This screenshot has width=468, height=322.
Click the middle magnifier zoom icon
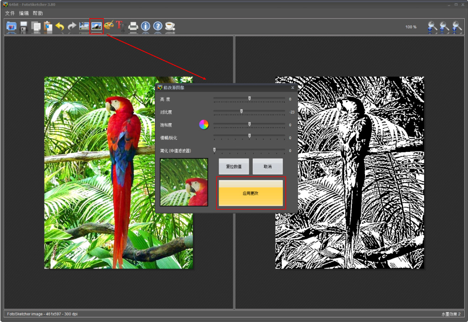444,27
